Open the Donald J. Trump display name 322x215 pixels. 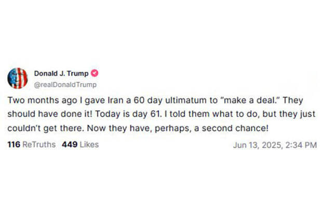click(61, 73)
